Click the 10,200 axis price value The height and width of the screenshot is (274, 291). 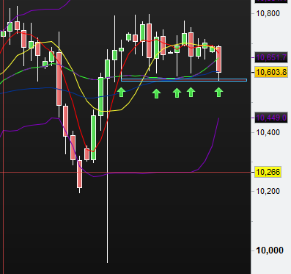268,191
